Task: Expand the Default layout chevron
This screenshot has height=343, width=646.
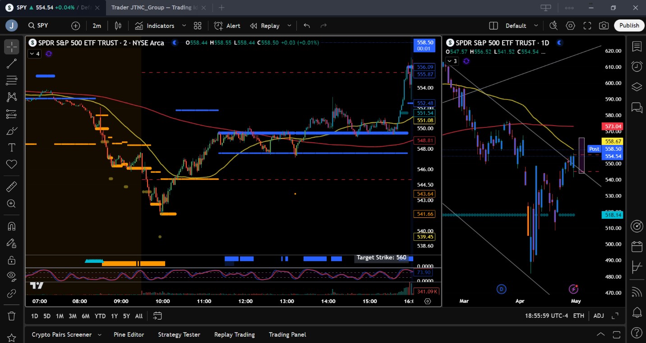Action: point(536,26)
